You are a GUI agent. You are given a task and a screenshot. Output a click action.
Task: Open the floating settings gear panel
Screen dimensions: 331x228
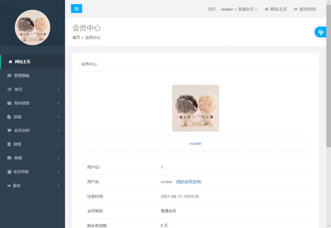coord(321,32)
